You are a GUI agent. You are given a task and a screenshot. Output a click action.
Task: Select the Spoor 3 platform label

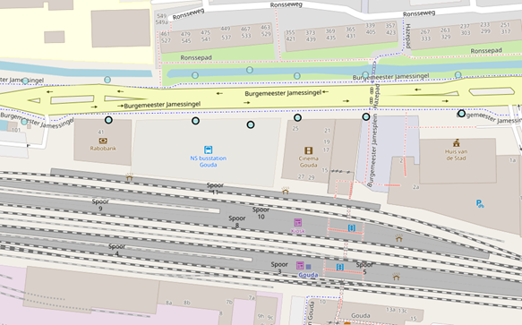point(279,268)
